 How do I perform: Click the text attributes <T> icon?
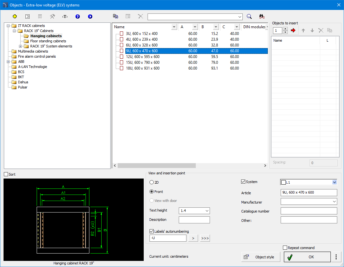(65, 16)
